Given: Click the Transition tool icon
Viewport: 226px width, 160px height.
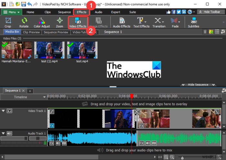Looking at the screenshot, I should point(158,20).
